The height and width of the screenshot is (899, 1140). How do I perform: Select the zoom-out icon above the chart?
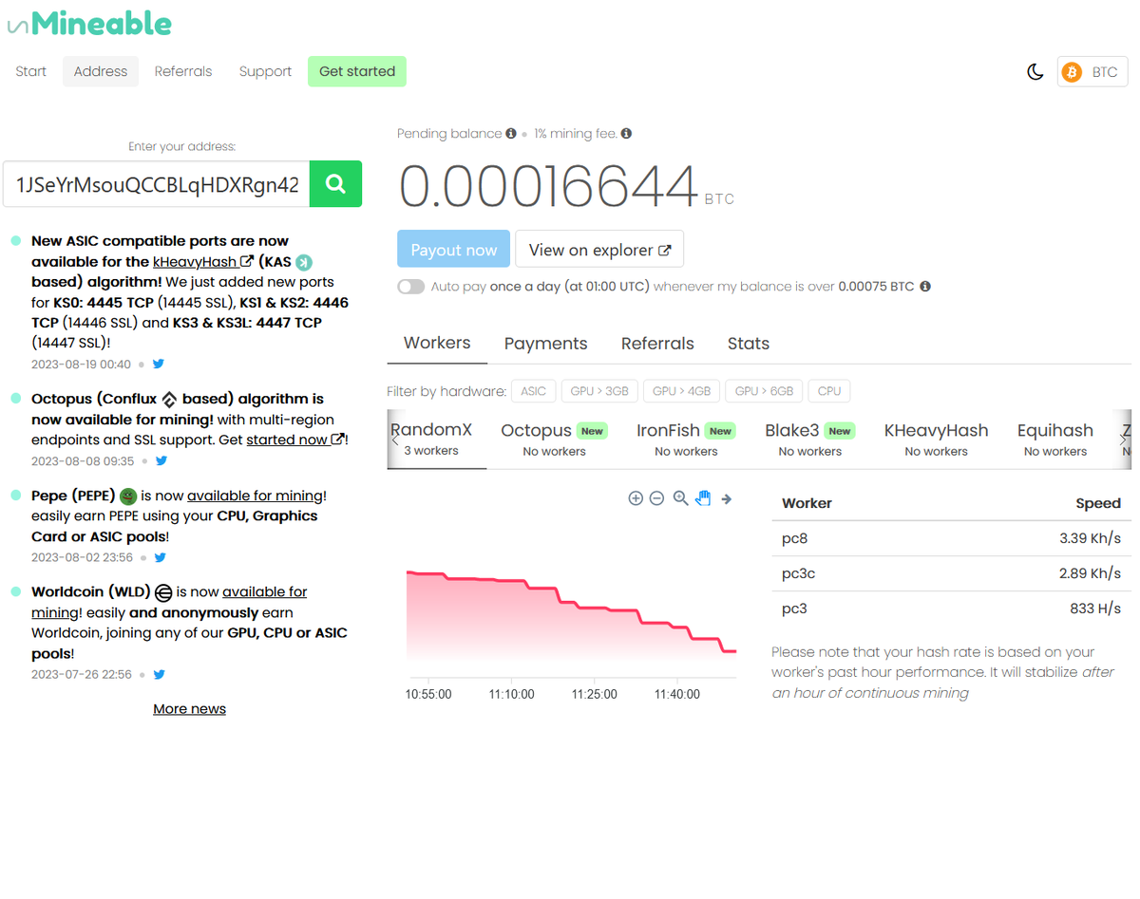point(656,497)
